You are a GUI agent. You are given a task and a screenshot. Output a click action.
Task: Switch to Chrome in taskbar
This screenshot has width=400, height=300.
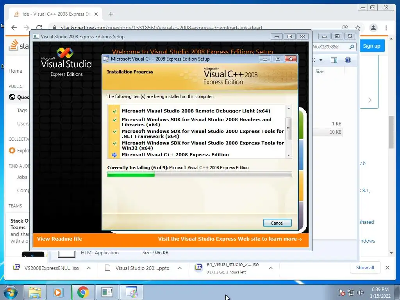pyautogui.click(x=83, y=292)
